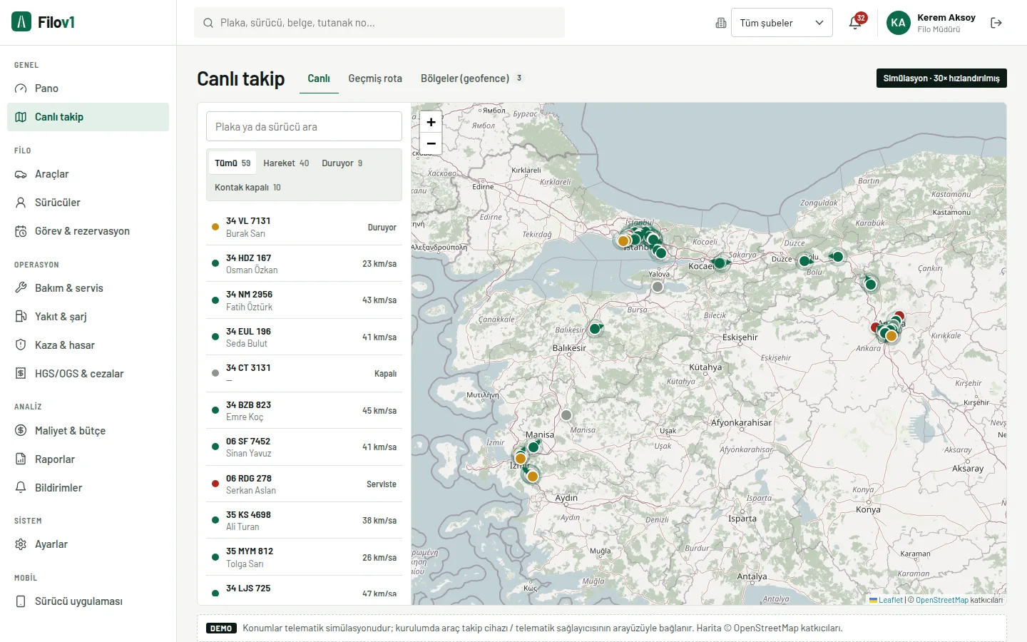Select vehicle 34 CT 3131 in list
The height and width of the screenshot is (642, 1027).
point(304,374)
